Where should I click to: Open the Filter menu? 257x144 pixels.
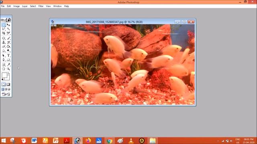point(41,6)
